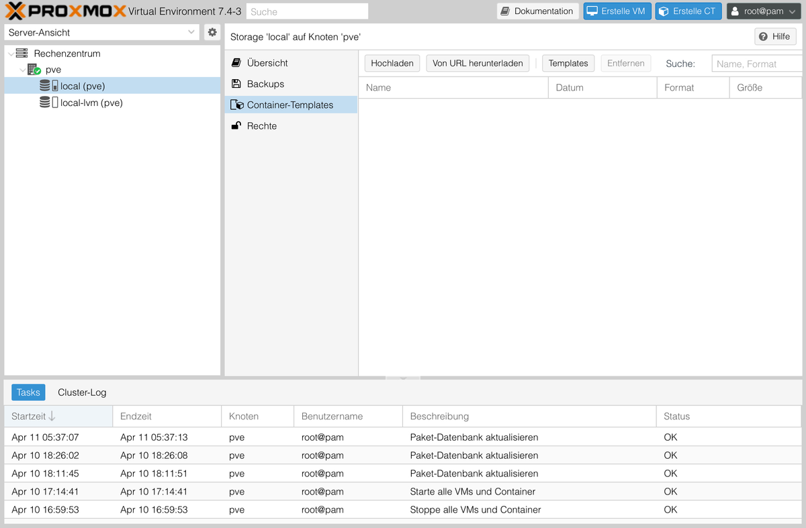
Task: Click the Entfernen button
Action: [x=626, y=63]
